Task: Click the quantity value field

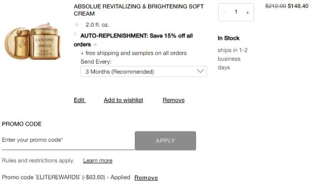Action: click(x=236, y=12)
